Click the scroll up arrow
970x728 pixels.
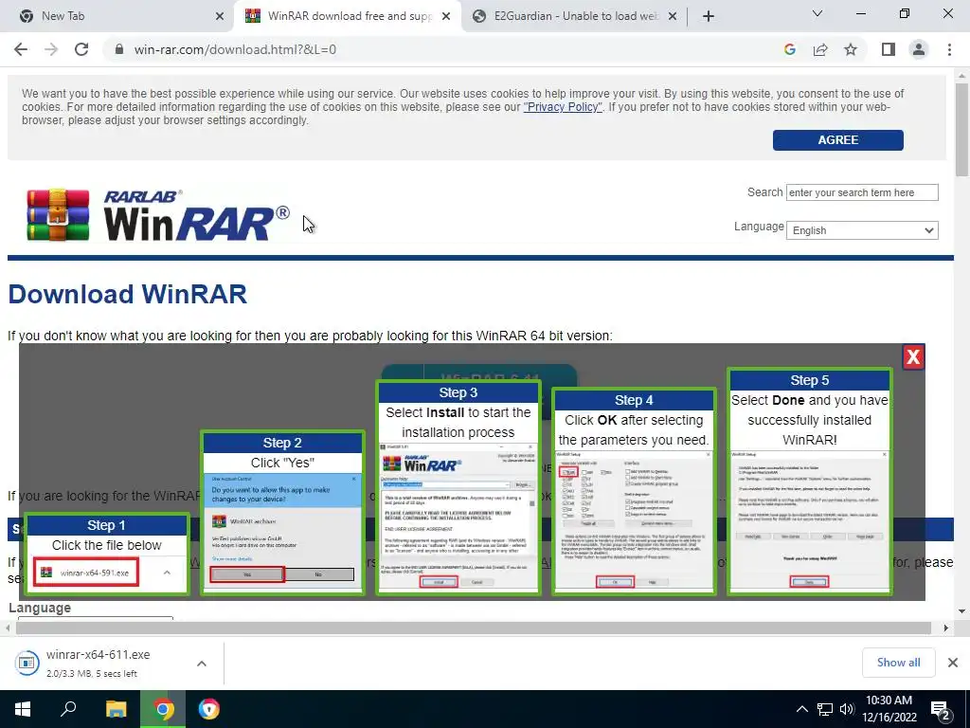(961, 76)
